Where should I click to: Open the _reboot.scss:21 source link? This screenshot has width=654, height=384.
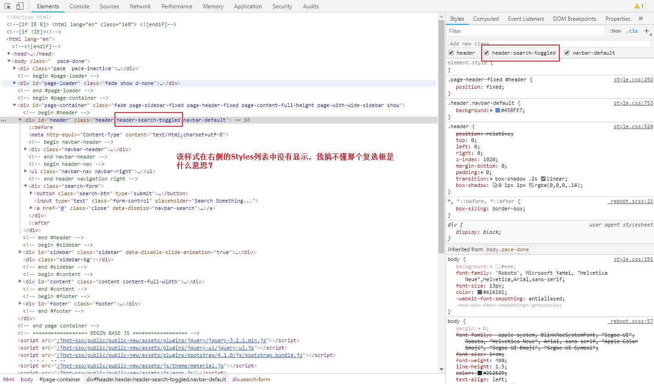pos(630,201)
